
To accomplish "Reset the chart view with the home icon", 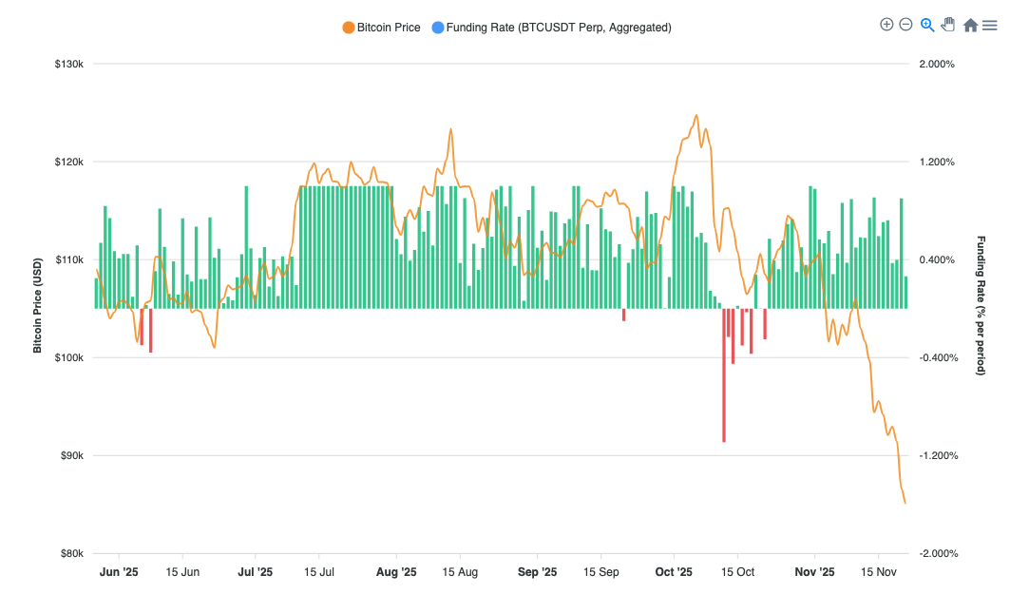I will pyautogui.click(x=969, y=24).
